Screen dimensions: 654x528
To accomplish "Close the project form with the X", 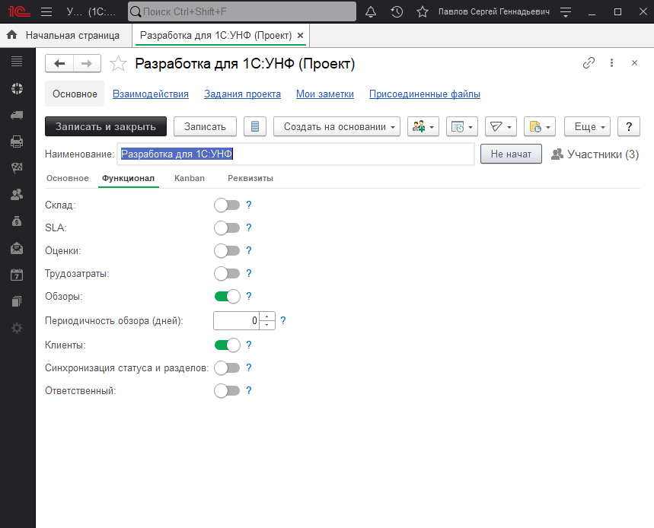I will click(634, 63).
